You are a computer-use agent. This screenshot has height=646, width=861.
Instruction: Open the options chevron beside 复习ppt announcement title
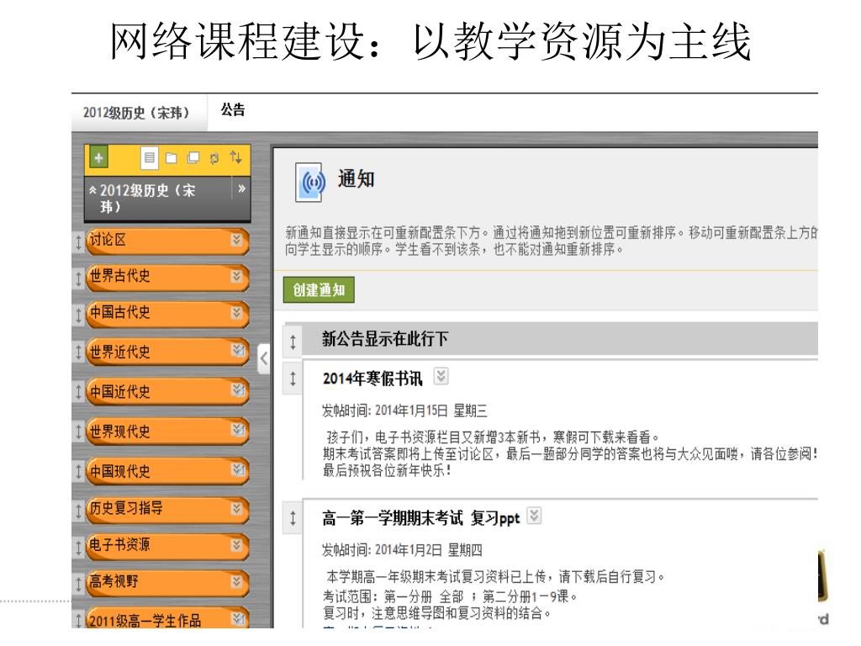(x=534, y=516)
